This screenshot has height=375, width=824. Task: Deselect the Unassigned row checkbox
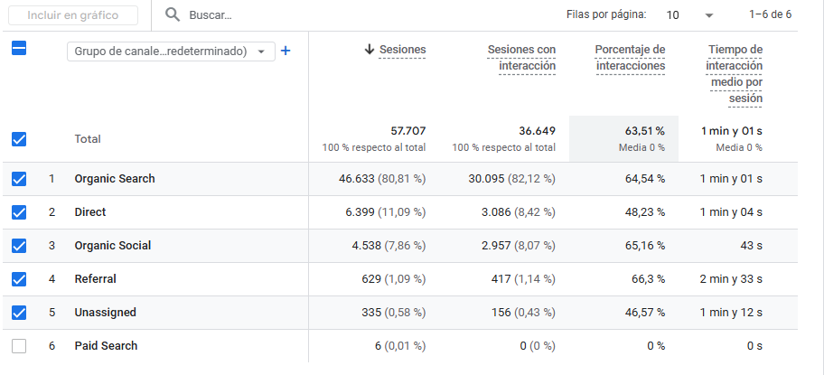point(19,313)
